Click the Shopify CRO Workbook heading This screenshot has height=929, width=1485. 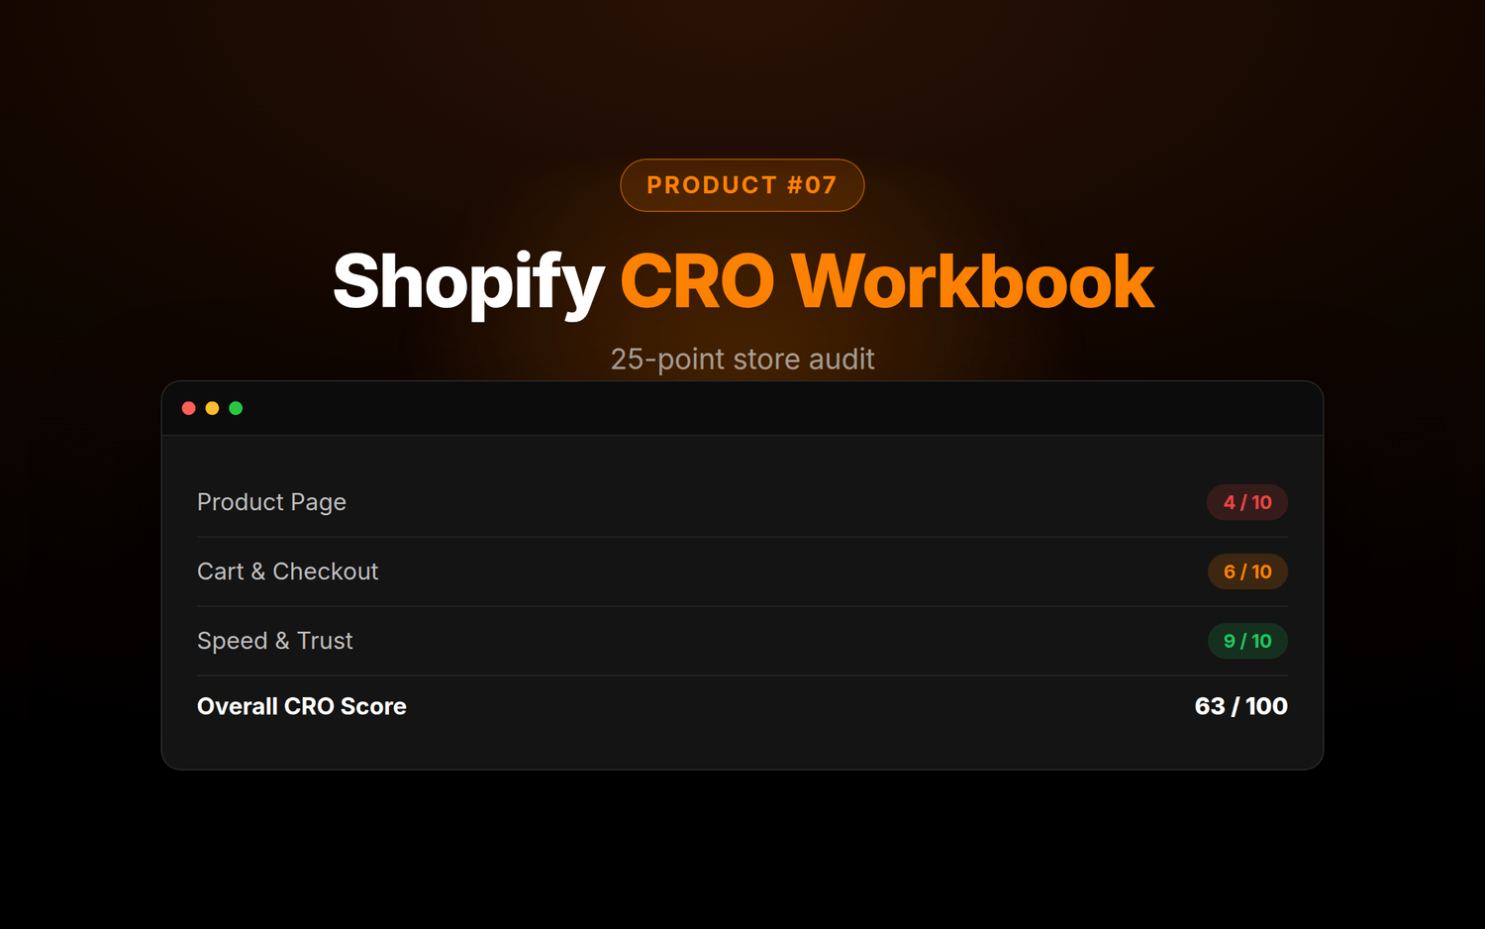pos(743,282)
